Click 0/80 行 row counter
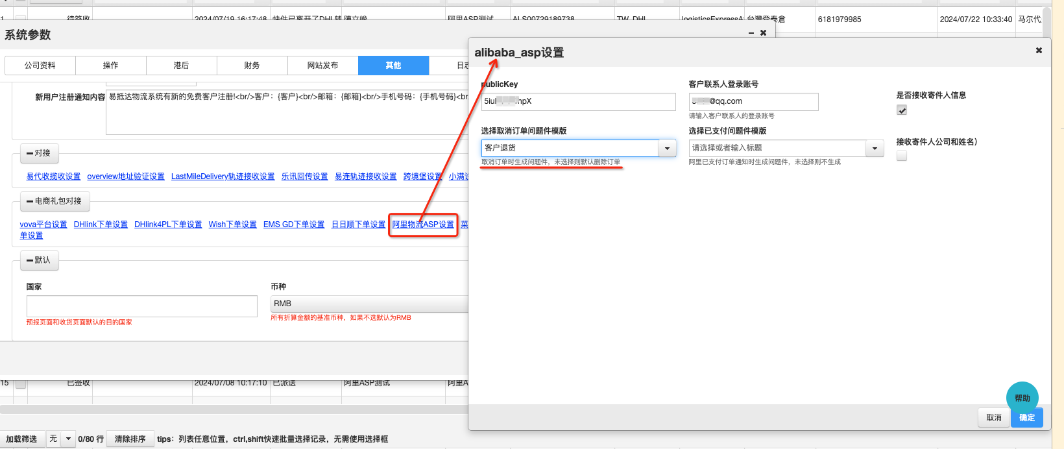This screenshot has width=1064, height=449. point(91,439)
